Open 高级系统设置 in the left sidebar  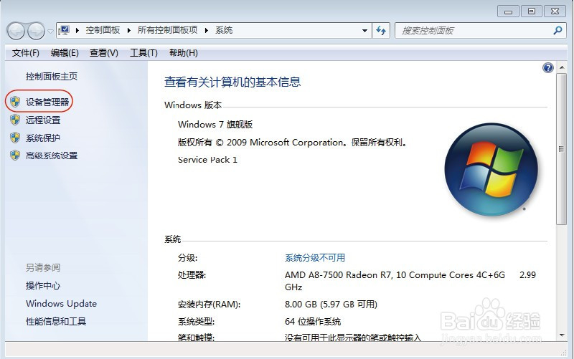pyautogui.click(x=52, y=155)
